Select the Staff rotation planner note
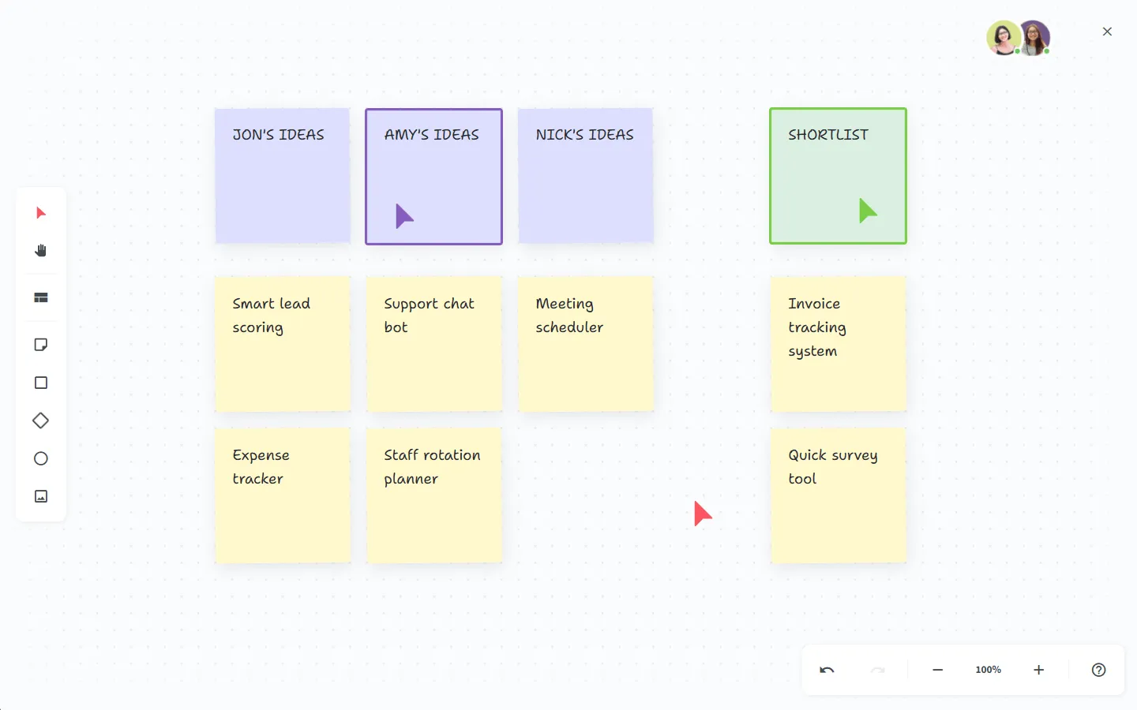 434,495
